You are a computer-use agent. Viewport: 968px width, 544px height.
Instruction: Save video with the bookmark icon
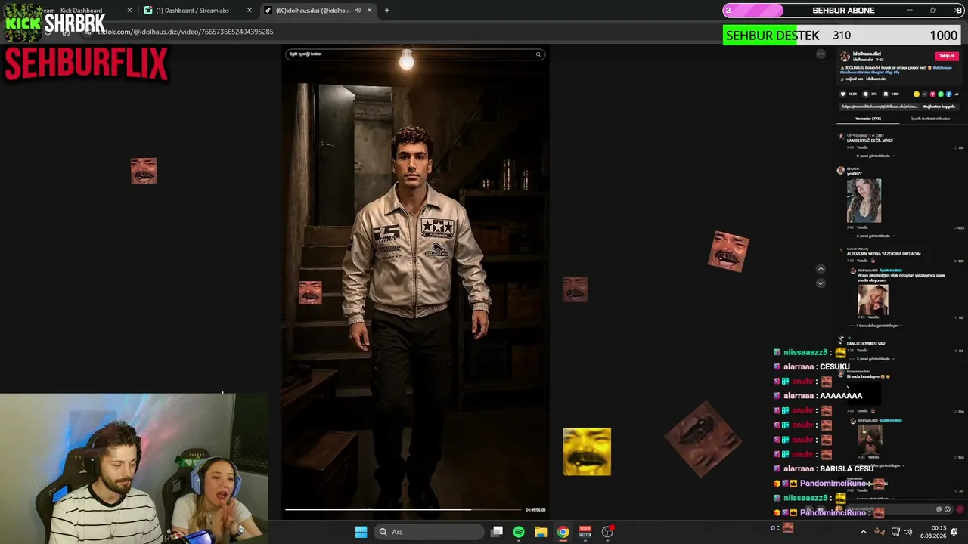tap(886, 94)
